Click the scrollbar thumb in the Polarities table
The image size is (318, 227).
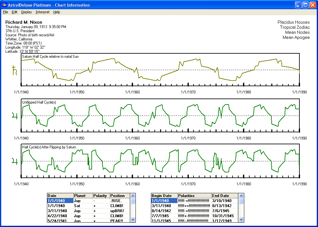point(241,201)
